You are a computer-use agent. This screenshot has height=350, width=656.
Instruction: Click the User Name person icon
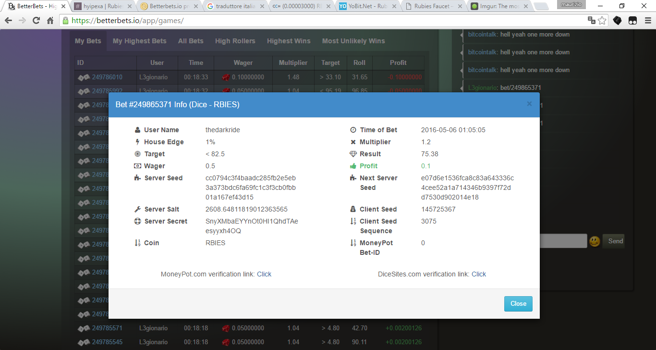click(138, 130)
